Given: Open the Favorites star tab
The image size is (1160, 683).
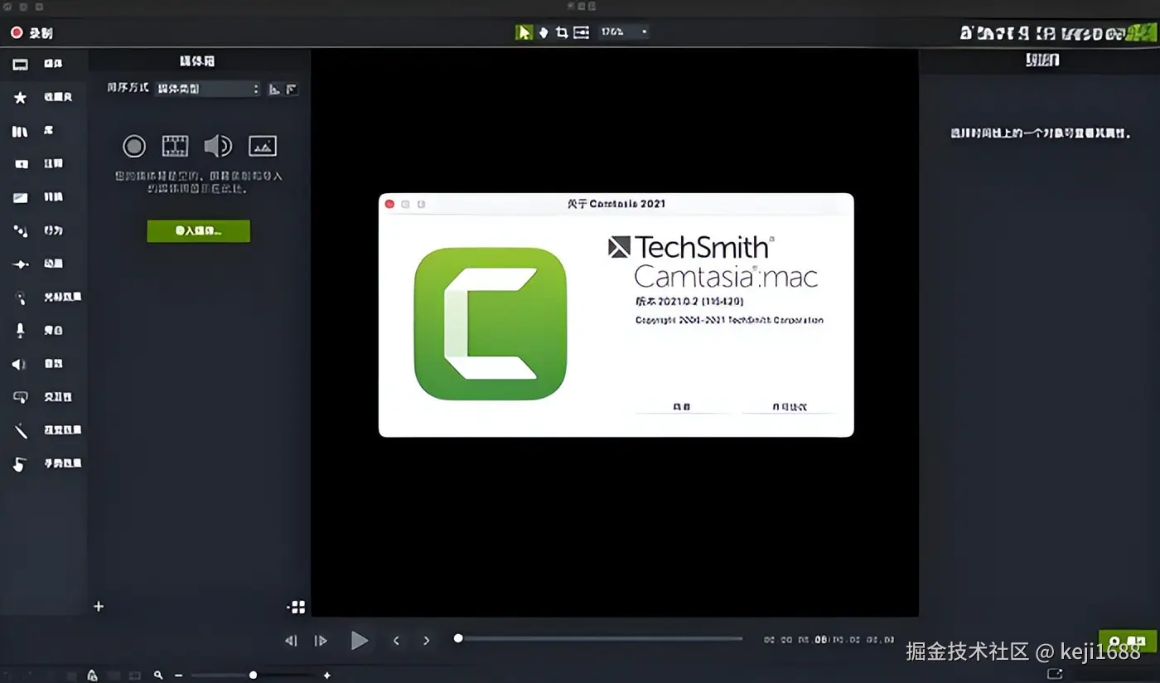Looking at the screenshot, I should [x=41, y=98].
